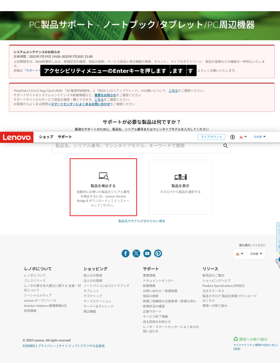The width and height of the screenshot is (280, 363).
Task: Open サイトマップ link
Action: [68, 346]
